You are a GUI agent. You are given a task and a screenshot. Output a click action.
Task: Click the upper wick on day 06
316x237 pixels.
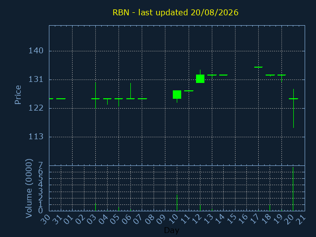coord(130,91)
